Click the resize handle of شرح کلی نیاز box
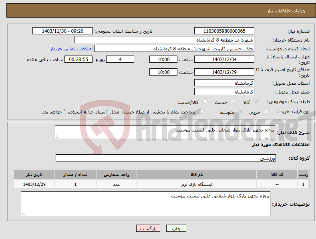This screenshot has width=316, height=239. click(57, 137)
